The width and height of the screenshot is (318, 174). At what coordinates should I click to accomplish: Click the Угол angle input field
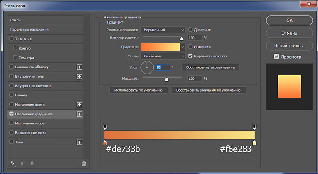[163, 67]
